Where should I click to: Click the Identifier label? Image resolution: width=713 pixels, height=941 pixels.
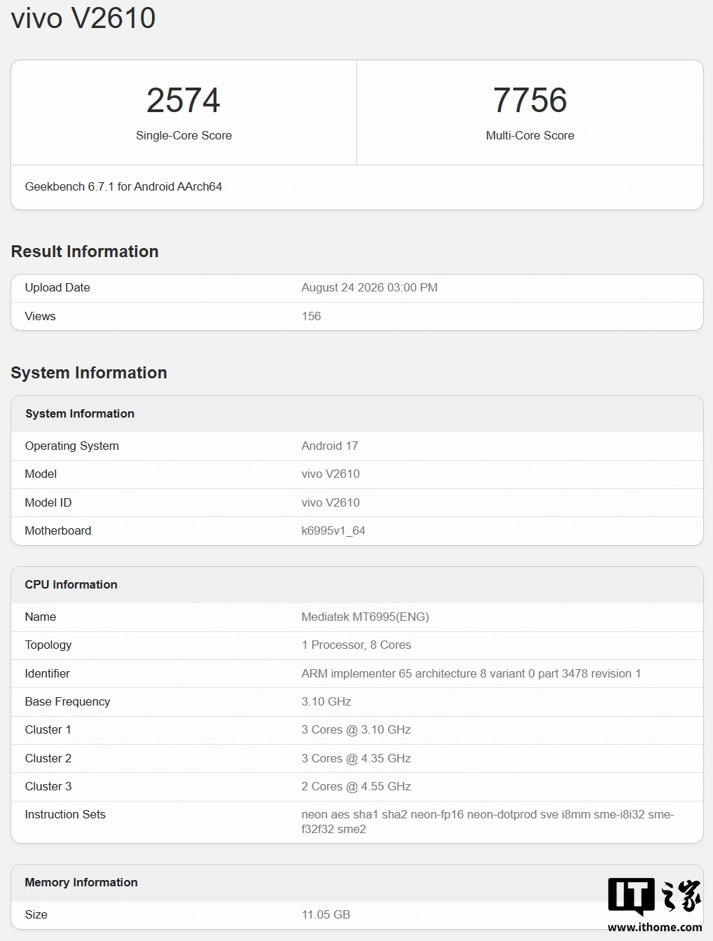(48, 673)
